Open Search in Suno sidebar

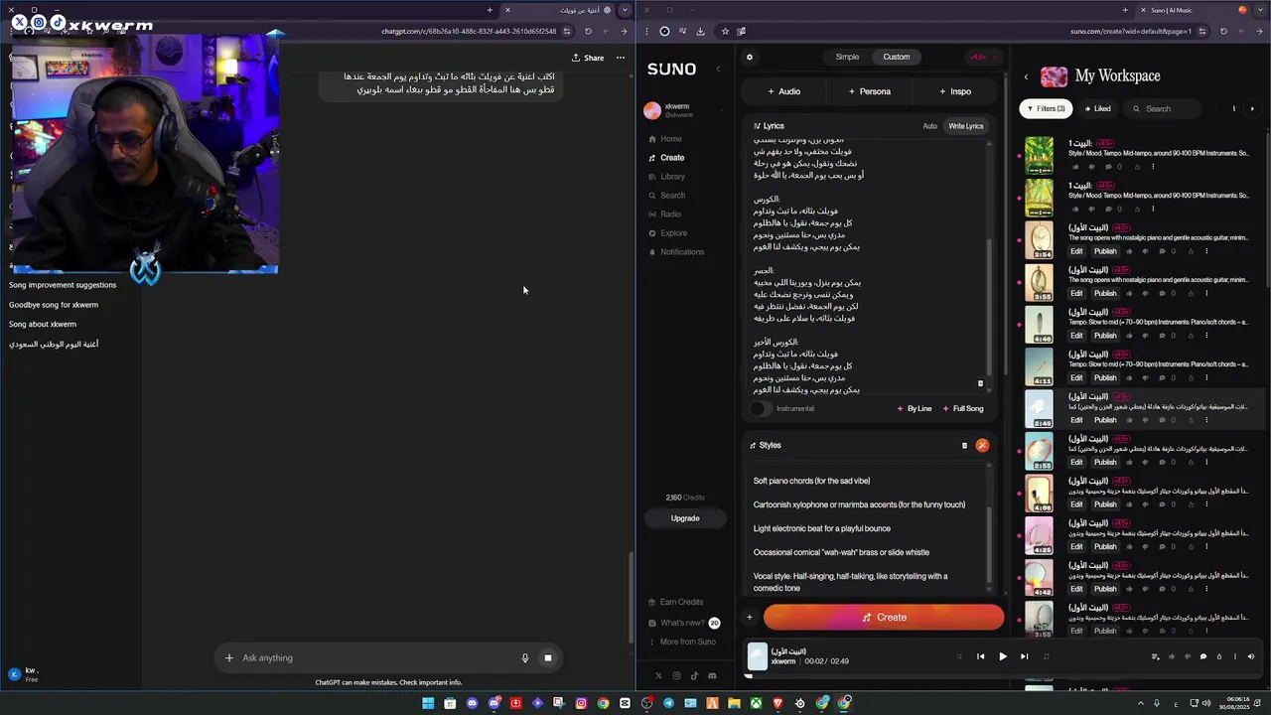click(672, 196)
